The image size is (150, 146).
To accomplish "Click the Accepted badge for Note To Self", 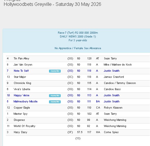I will point(55,71).
